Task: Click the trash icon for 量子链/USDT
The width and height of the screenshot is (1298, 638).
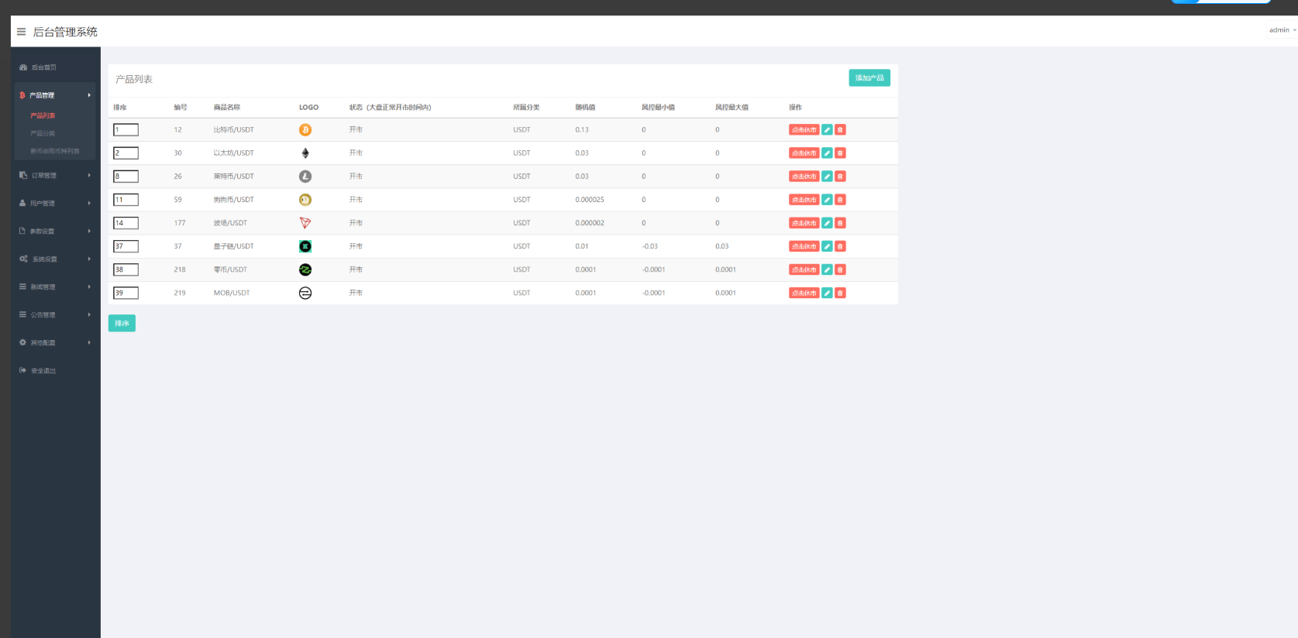Action: click(840, 246)
